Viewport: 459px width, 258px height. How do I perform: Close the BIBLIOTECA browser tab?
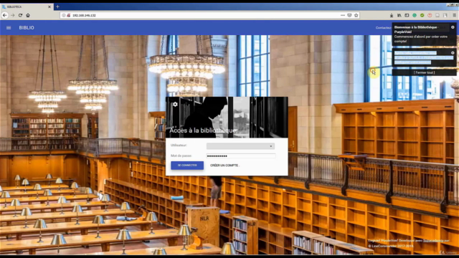pyautogui.click(x=49, y=6)
